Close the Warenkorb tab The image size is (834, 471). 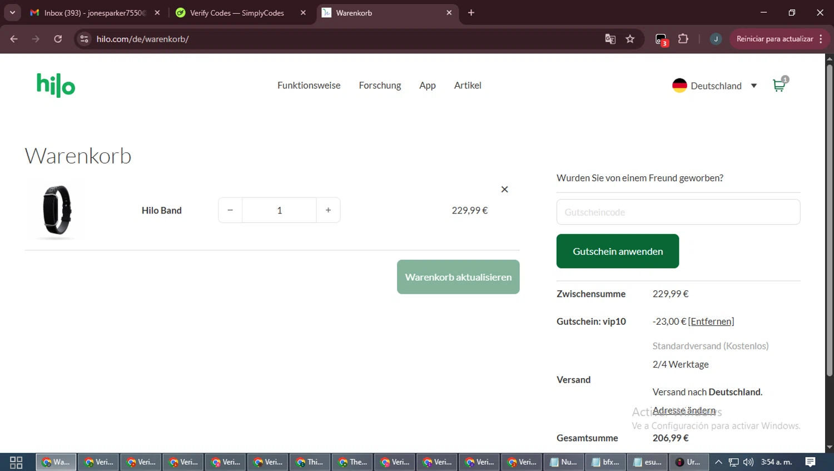(449, 13)
